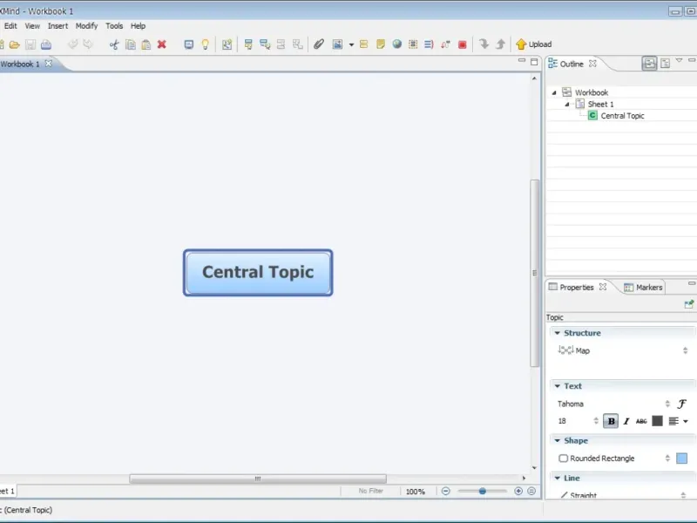This screenshot has height=523, width=697.
Task: Open the Help menu
Action: [138, 26]
